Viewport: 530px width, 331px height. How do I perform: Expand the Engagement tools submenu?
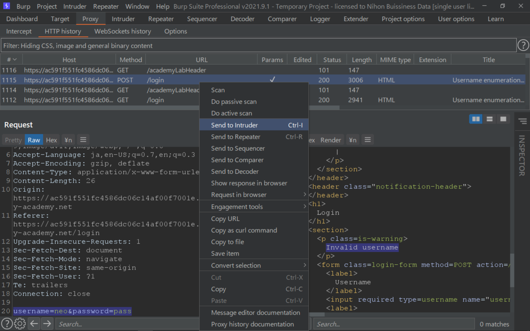tap(254, 207)
